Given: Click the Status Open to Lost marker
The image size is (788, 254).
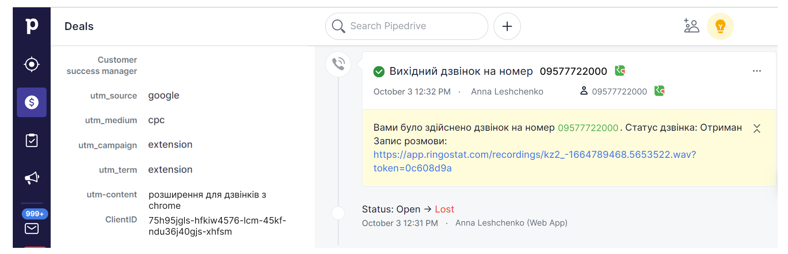Looking at the screenshot, I should pyautogui.click(x=338, y=213).
